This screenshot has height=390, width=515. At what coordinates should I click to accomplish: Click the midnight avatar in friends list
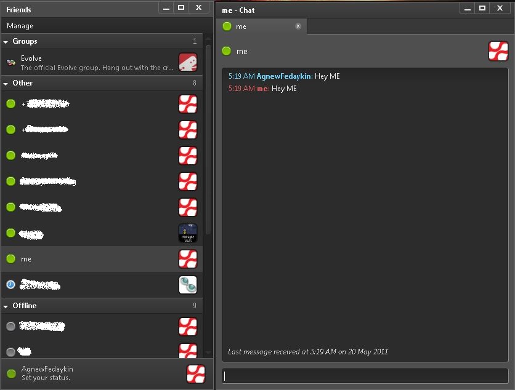pos(187,233)
